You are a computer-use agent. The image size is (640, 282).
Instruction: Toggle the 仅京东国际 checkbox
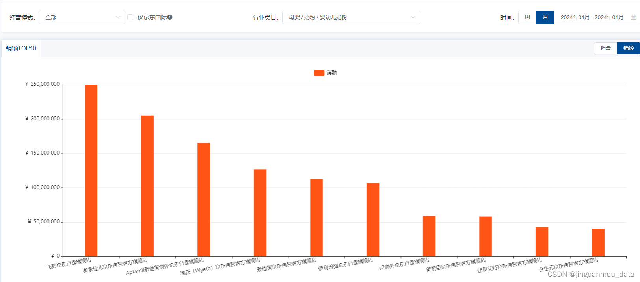130,17
